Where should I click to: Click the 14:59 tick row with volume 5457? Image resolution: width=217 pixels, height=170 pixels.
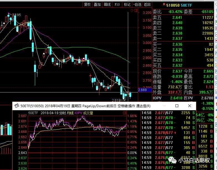click(168, 128)
